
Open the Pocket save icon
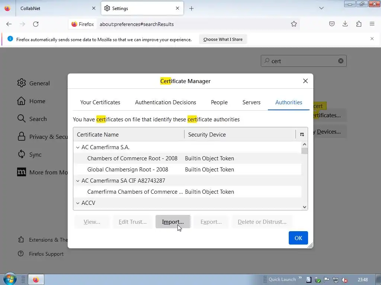tap(332, 24)
